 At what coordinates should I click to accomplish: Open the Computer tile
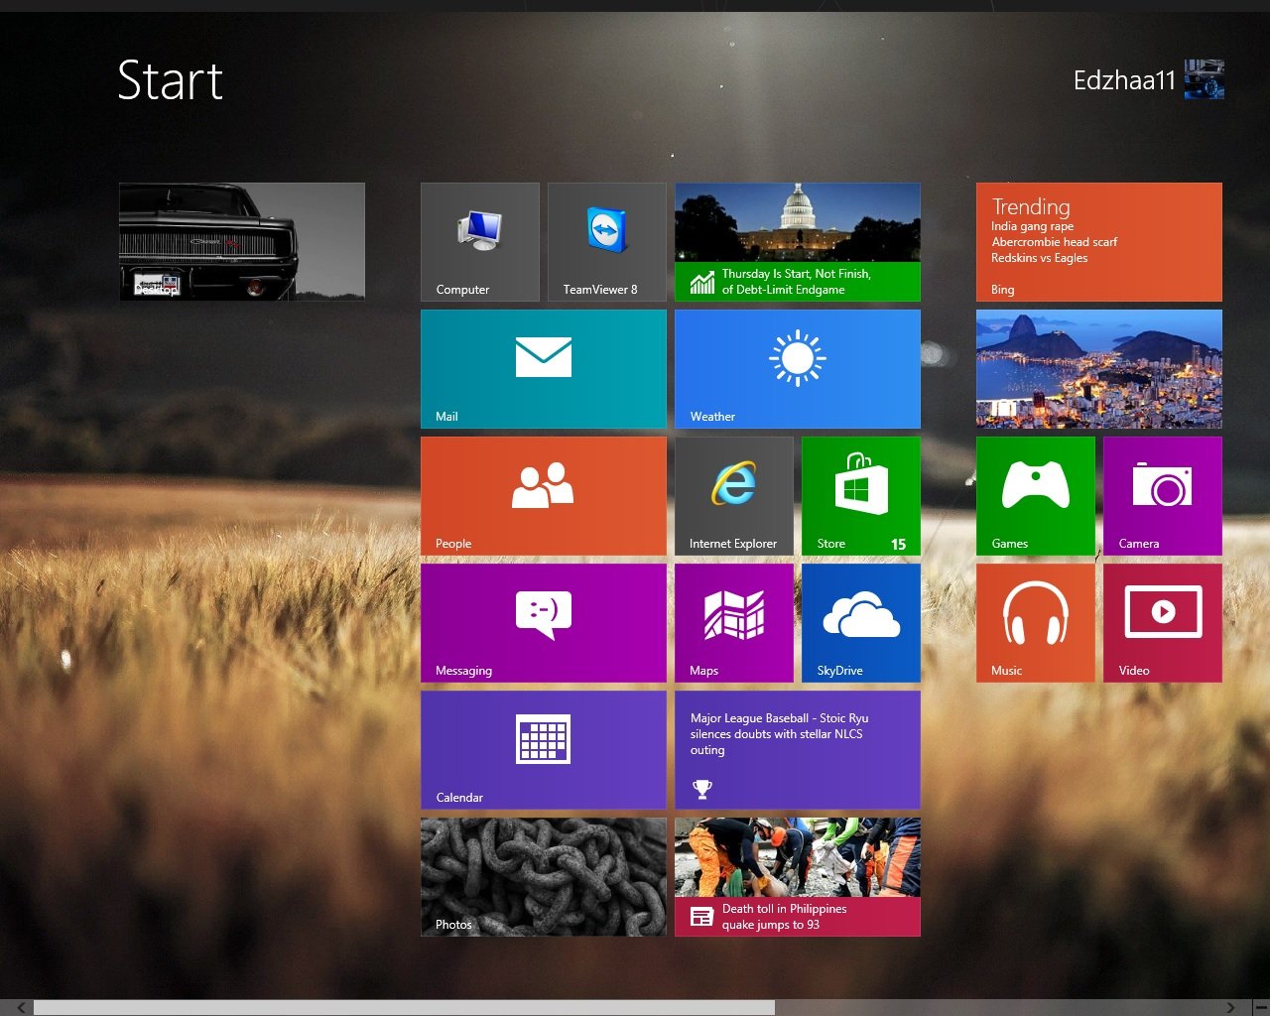point(480,242)
